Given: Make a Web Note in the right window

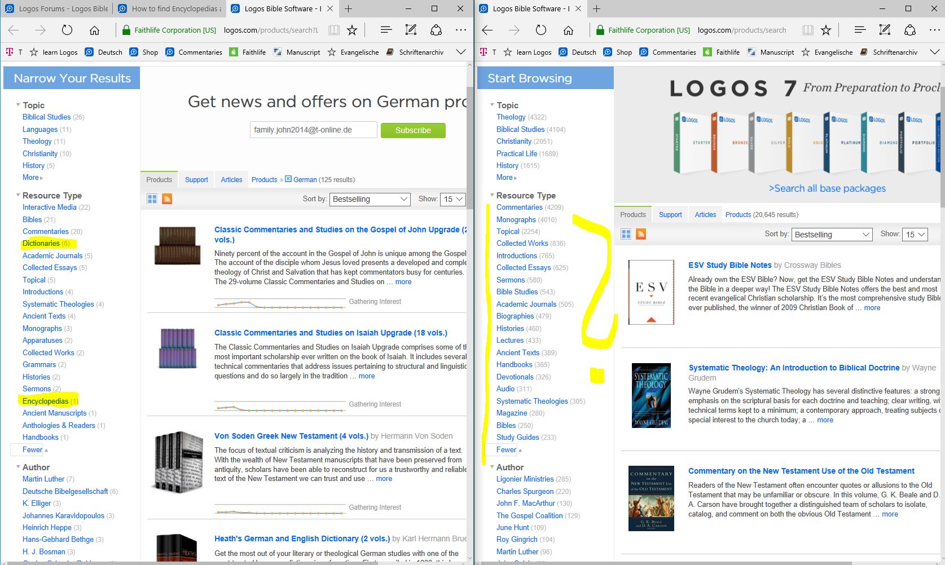Looking at the screenshot, I should click(x=885, y=30).
